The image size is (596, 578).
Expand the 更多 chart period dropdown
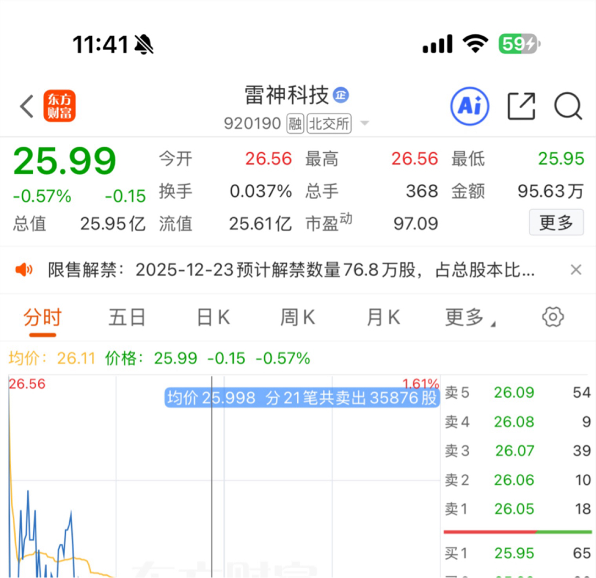click(470, 317)
